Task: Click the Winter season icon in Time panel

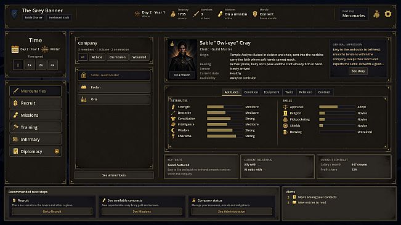Action: [45, 49]
